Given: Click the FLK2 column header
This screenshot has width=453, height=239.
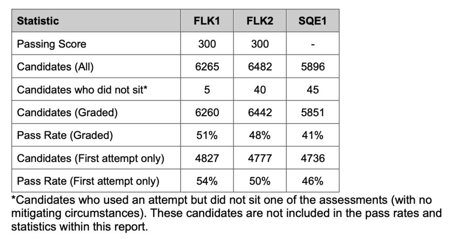Looking at the screenshot, I should click(260, 21).
